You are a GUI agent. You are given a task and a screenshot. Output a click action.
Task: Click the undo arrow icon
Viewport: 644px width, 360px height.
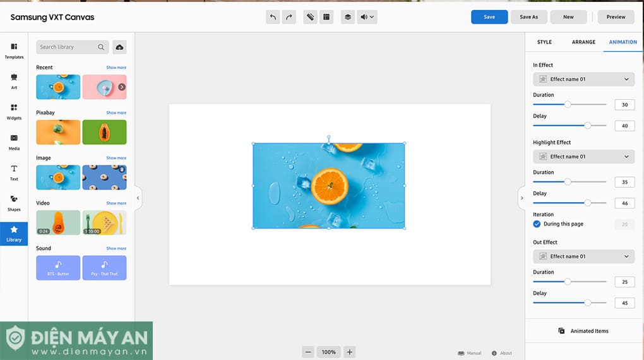(x=273, y=17)
